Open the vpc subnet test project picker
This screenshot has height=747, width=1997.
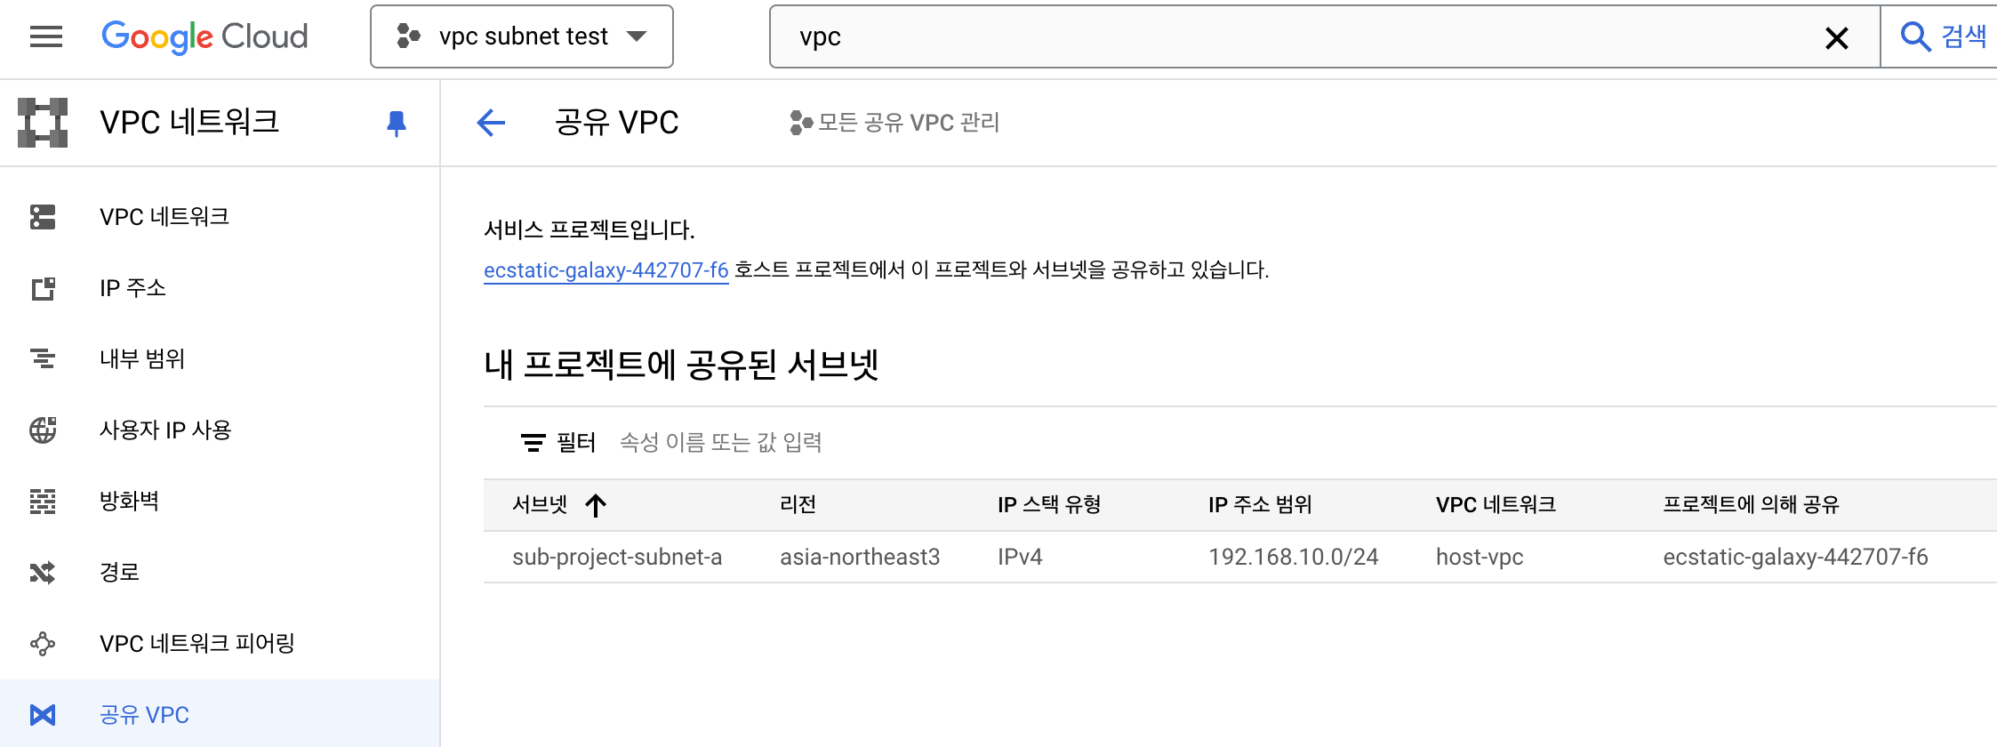[x=522, y=36]
